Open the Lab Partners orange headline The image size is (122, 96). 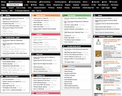[107, 51]
